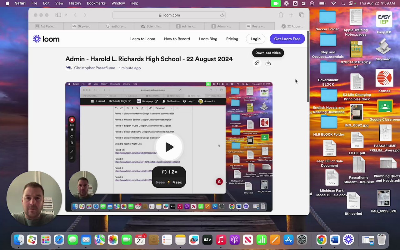Open Messages from the Dock
The width and height of the screenshot is (400, 250).
pyautogui.click(x=72, y=240)
